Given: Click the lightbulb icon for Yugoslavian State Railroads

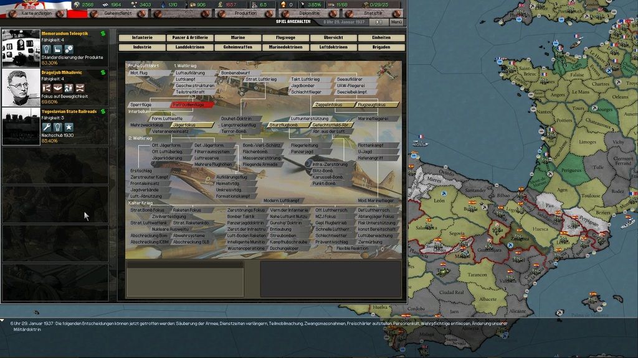Looking at the screenshot, I should point(58,127).
